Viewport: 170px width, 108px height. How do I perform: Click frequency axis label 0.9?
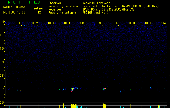click(x=2, y=62)
